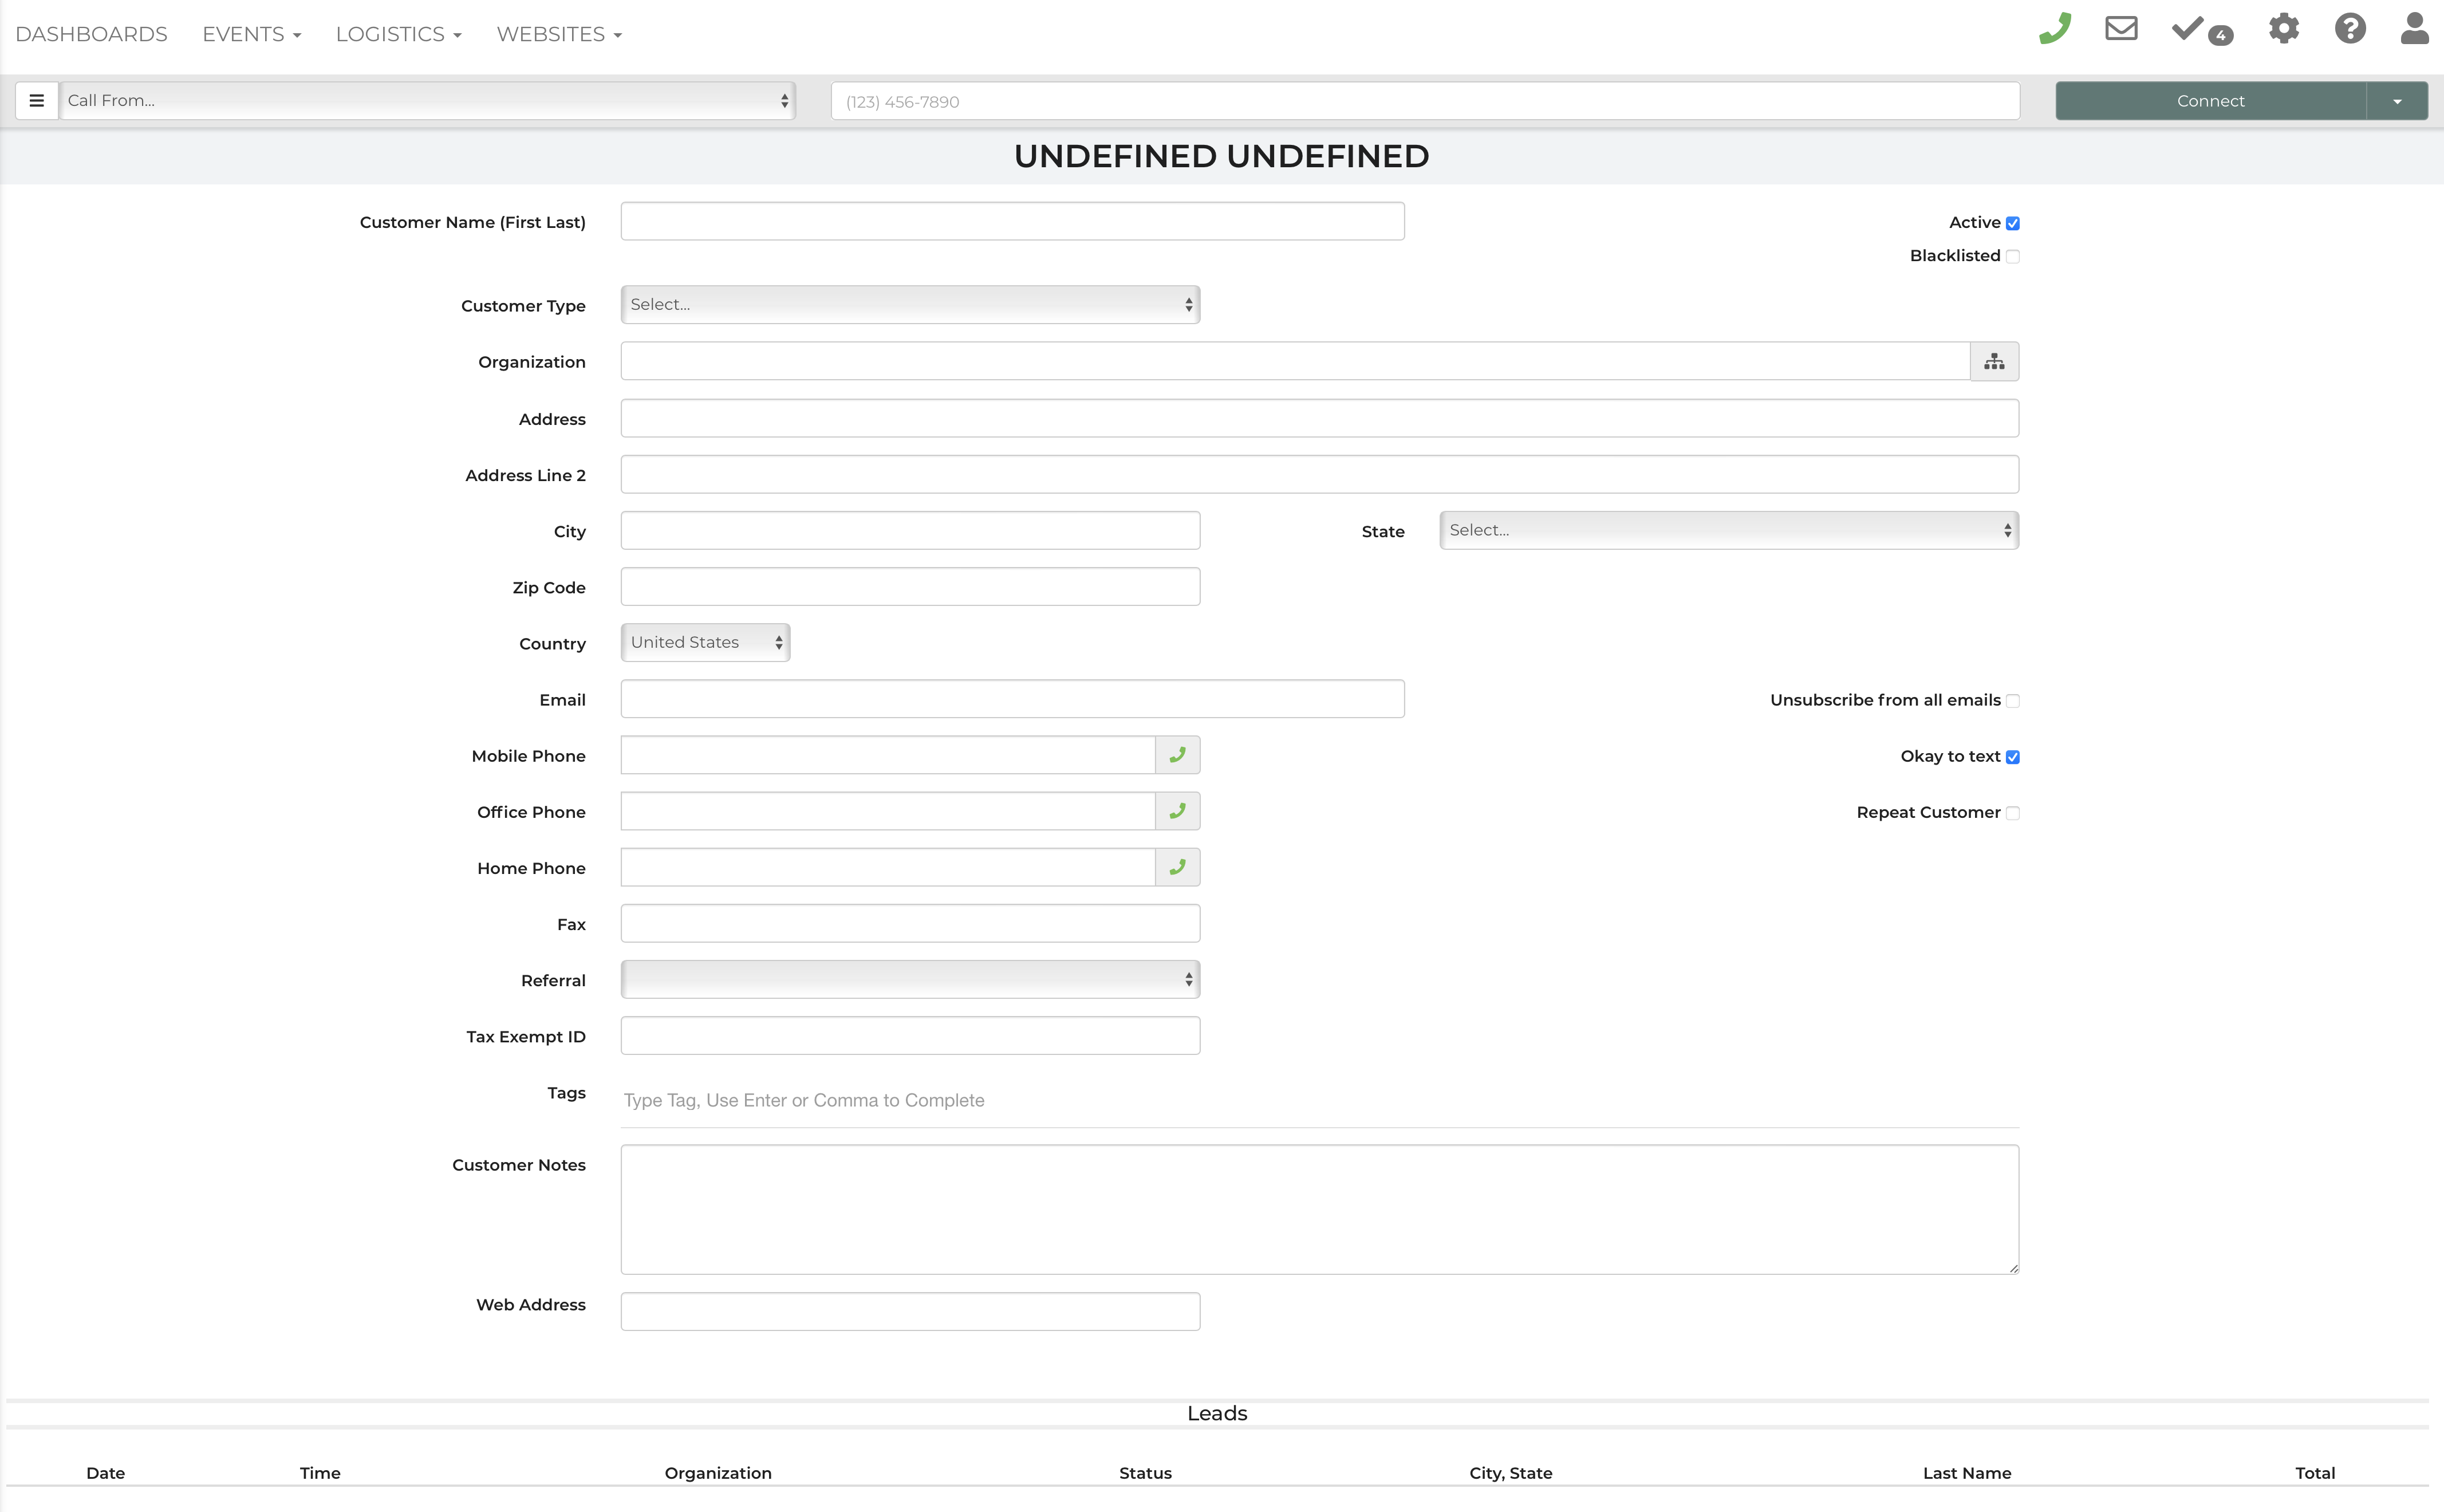Click the organization hierarchy icon button
The image size is (2444, 1512).
1993,362
